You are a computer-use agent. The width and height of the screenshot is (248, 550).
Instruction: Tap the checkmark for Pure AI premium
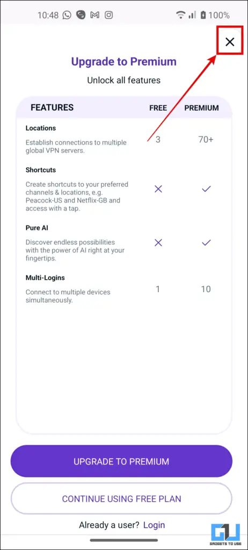tap(206, 242)
